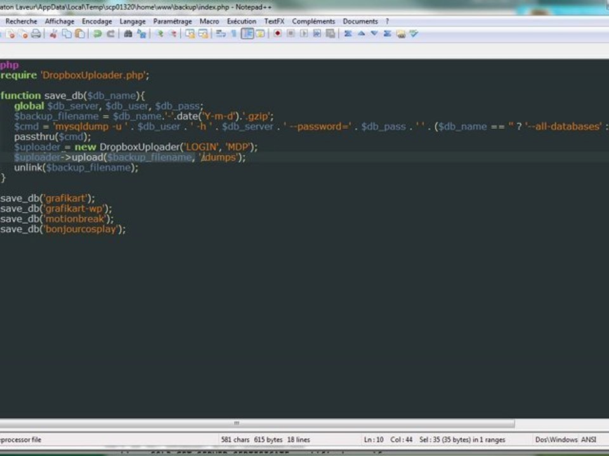Click the Redo arrow icon
This screenshot has width=609, height=456.
pyautogui.click(x=110, y=34)
